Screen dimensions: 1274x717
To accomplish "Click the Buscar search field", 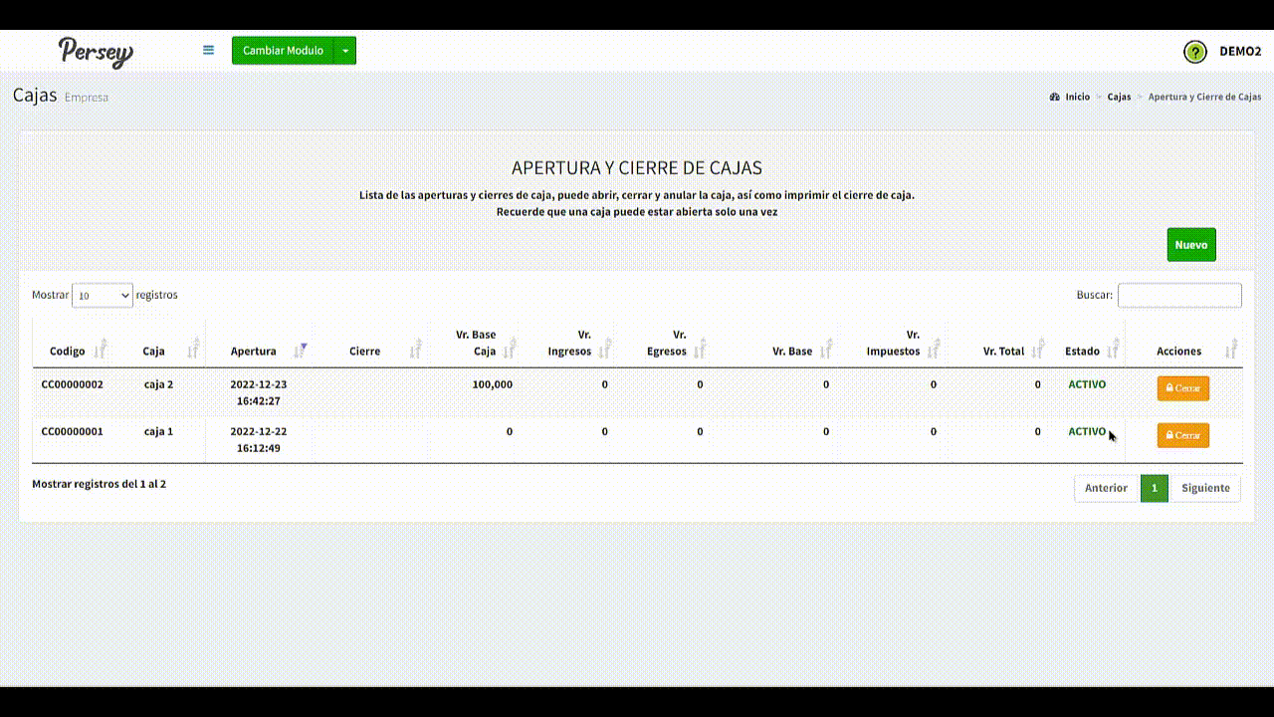I will 1179,296.
